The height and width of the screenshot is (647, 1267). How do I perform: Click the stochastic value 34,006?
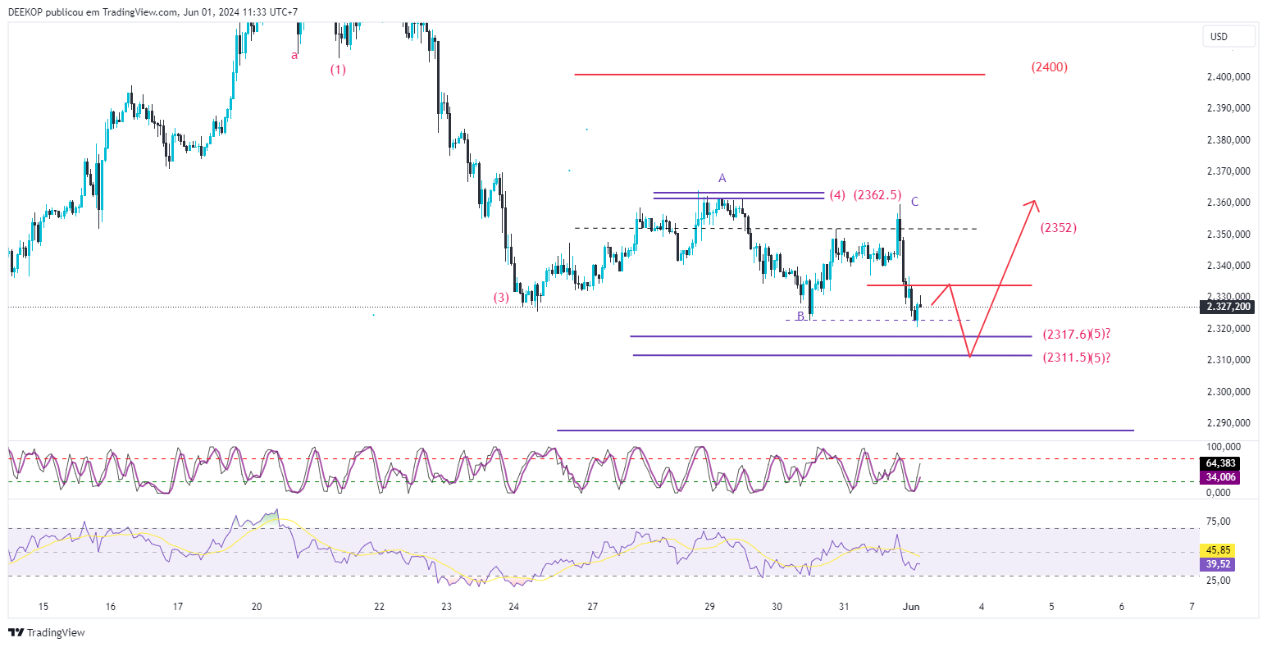pos(1220,477)
